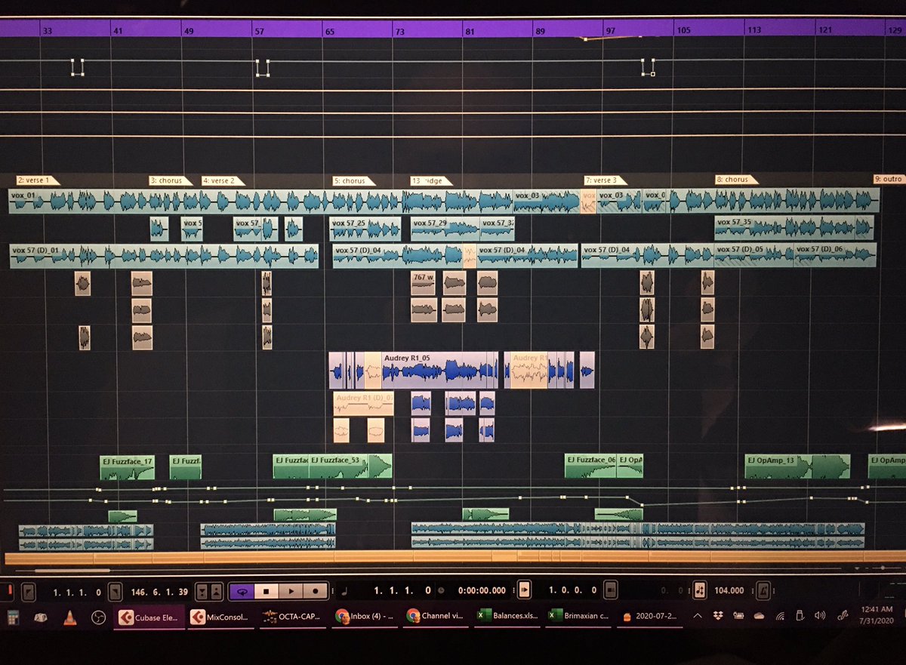Switch to the Balances.xlsx Excel window
This screenshot has width=906, height=665.
click(507, 616)
